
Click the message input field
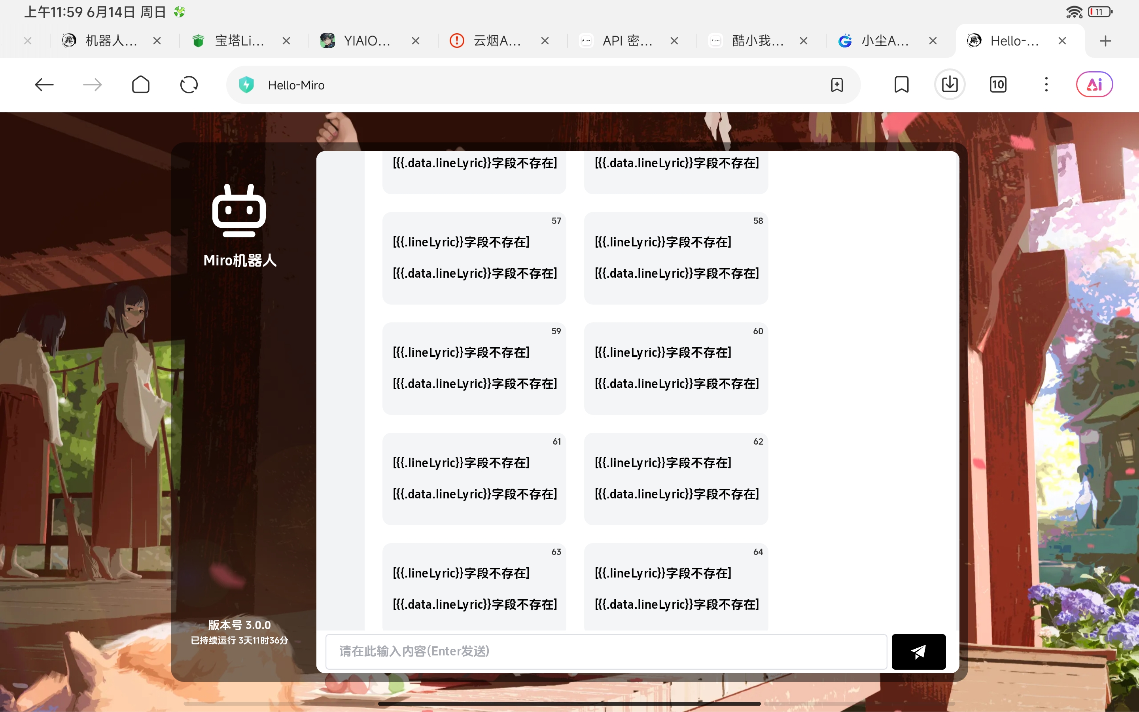[606, 652]
